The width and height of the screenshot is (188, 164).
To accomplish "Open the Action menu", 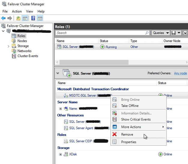I will click(x=17, y=11).
